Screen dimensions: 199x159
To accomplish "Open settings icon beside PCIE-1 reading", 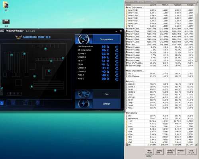I will pyautogui.click(x=117, y=76).
